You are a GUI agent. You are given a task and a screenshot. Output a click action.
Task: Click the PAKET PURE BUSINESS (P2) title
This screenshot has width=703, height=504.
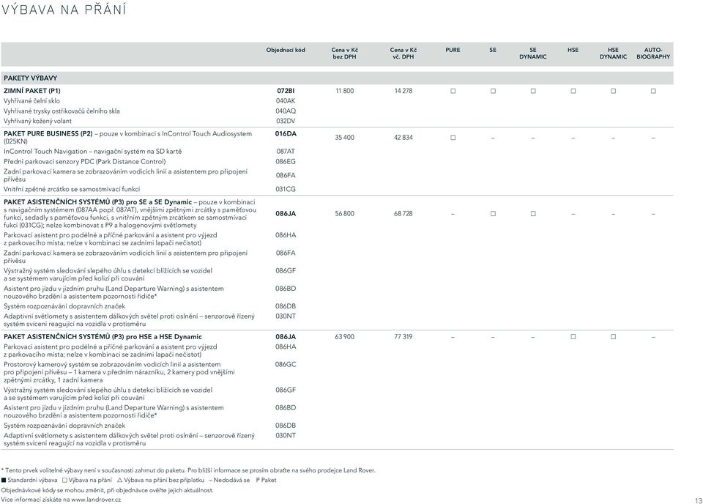(48, 133)
